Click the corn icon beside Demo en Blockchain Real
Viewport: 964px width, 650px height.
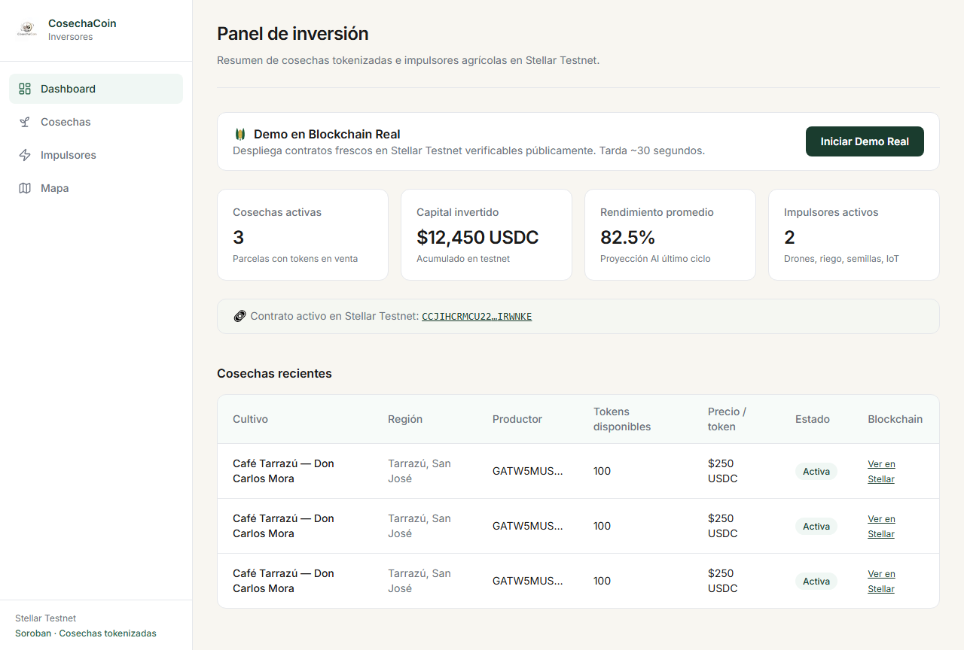[240, 134]
